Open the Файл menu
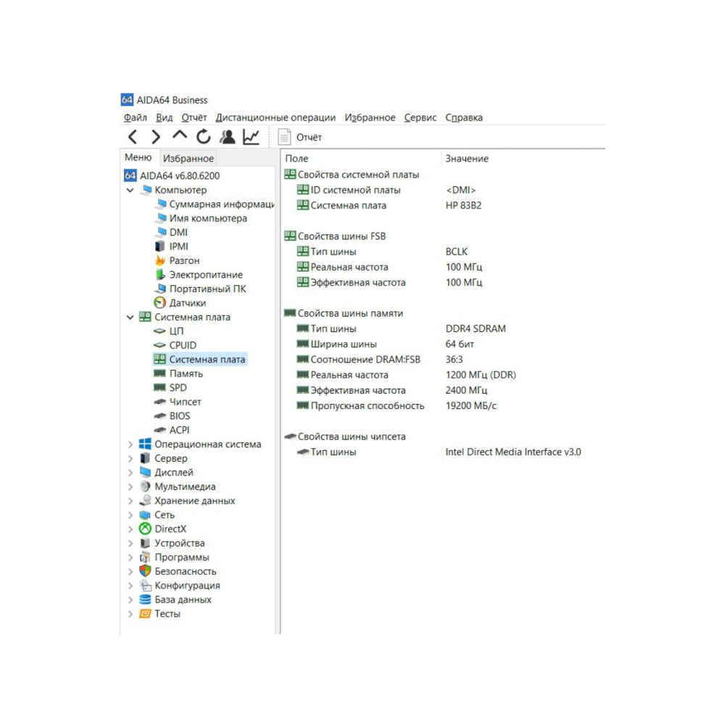Screen dimensions: 725x725 coord(135,117)
